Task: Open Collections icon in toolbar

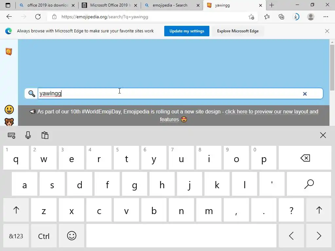Action: coord(281,17)
